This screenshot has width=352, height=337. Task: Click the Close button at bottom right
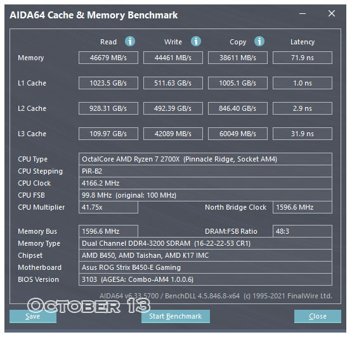point(318,316)
